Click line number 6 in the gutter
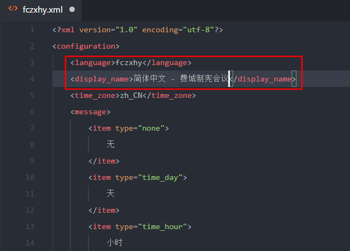The width and height of the screenshot is (350, 251). click(x=32, y=112)
